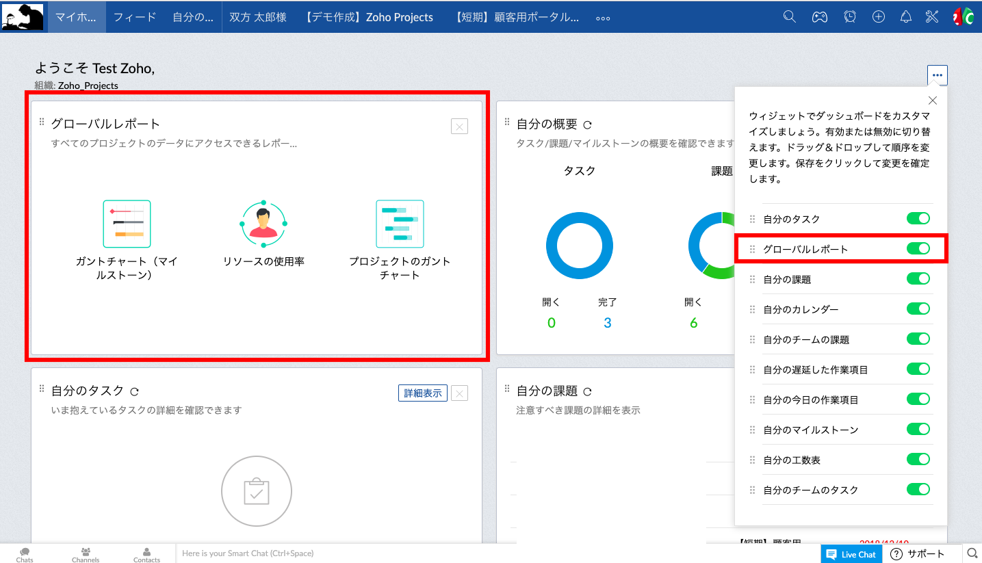
Task: Expand the more tabs ellipsis in navbar
Action: tap(603, 18)
